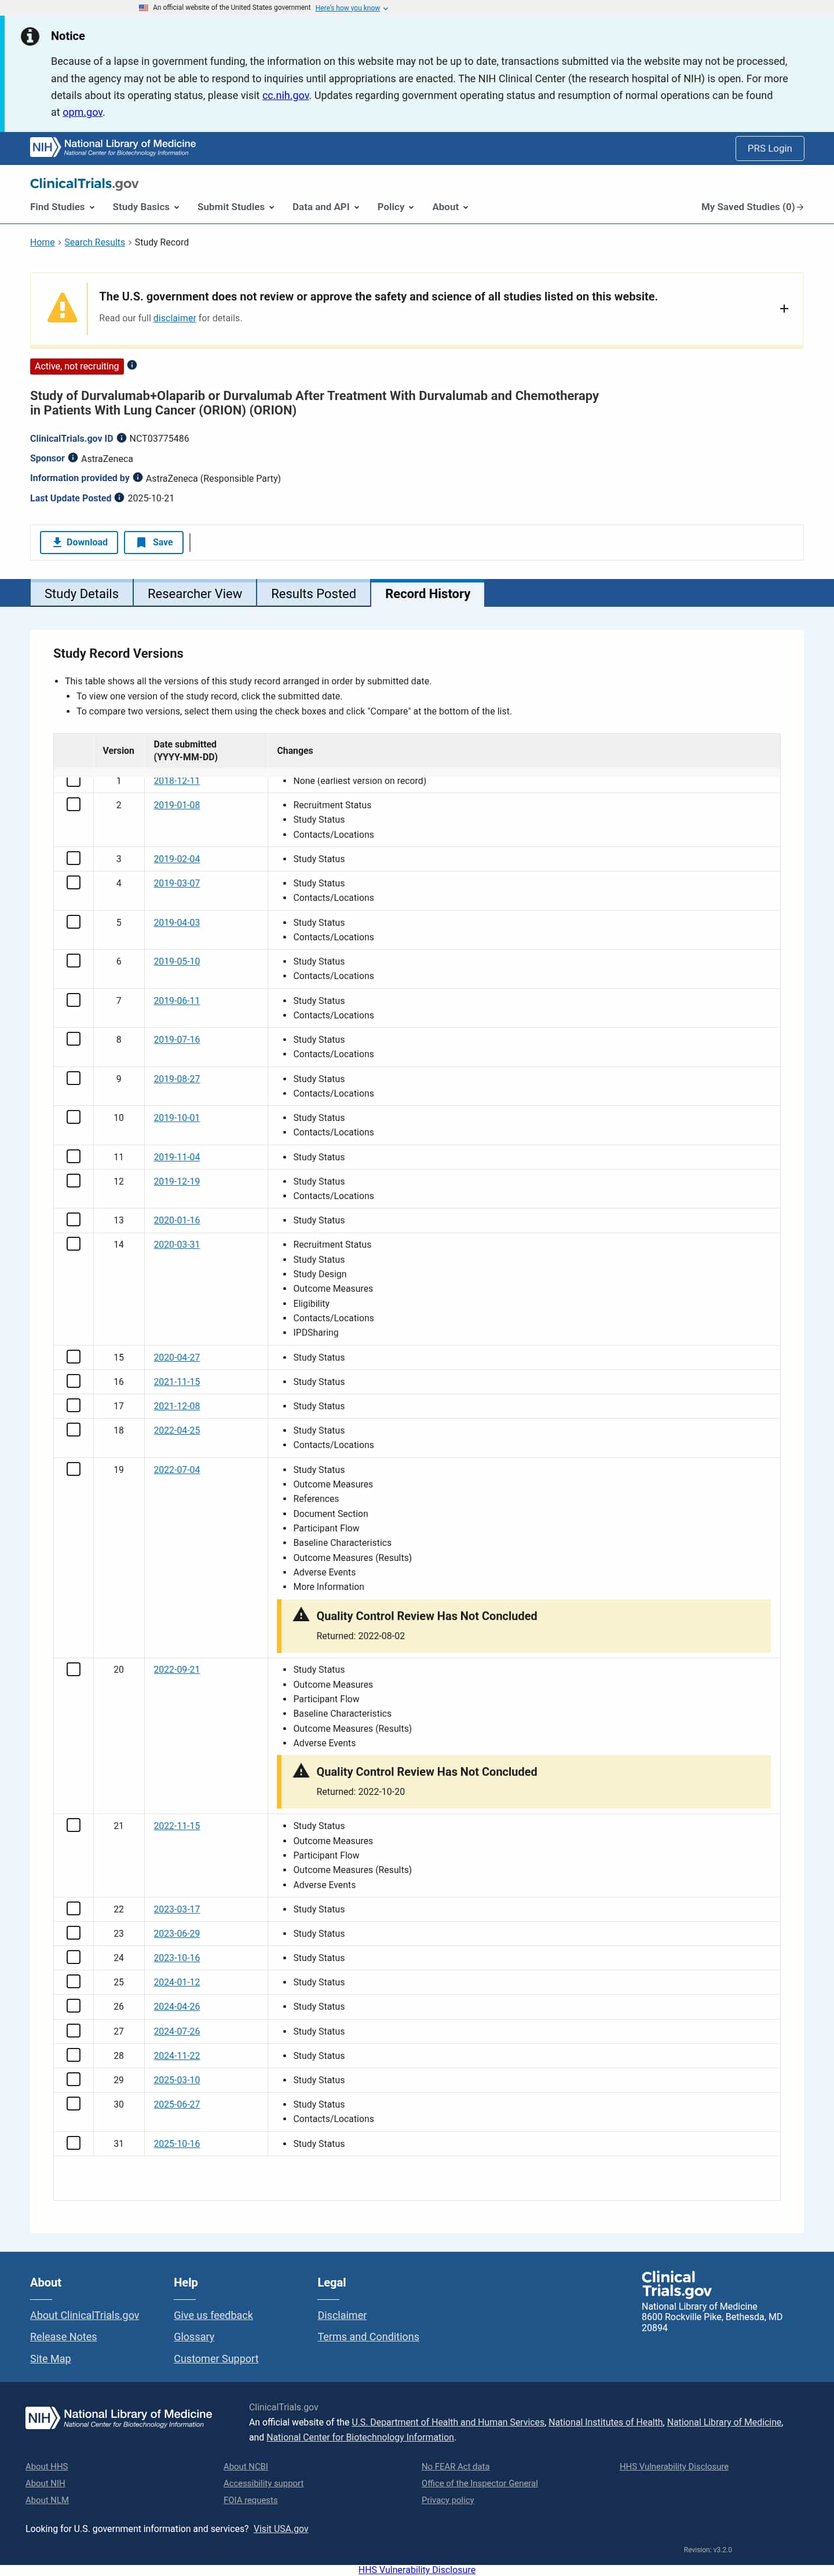Screen dimensions: 834x2576
Task: Open Give us feedback link
Action: coord(213,2315)
